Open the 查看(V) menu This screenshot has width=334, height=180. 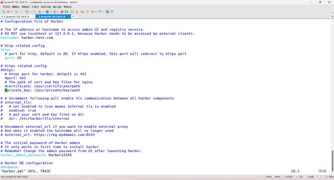[x=26, y=7]
